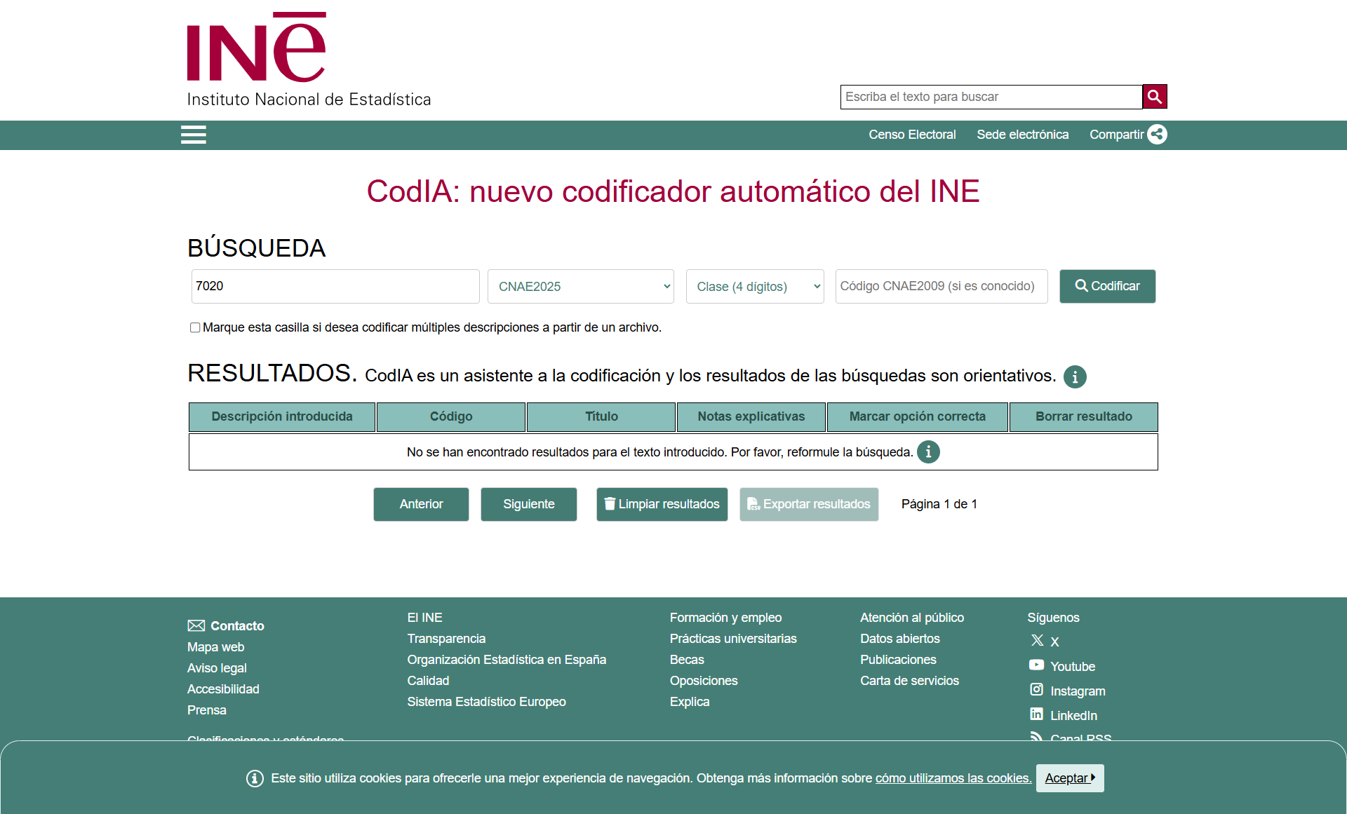Open the Clase (4 dígitos) dropdown
The height and width of the screenshot is (814, 1347).
(x=755, y=286)
